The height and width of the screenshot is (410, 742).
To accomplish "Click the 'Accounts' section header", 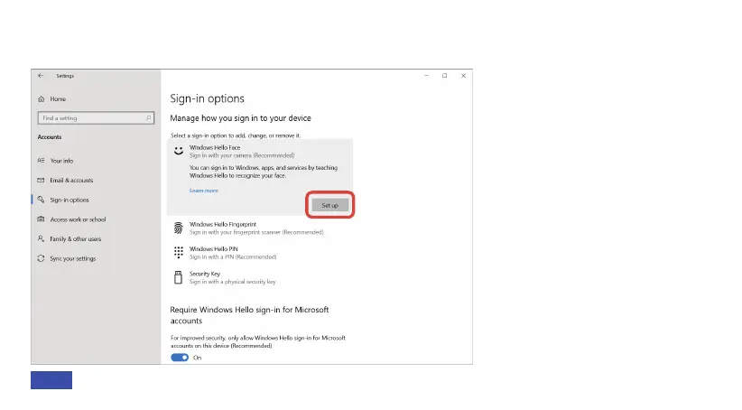I will pyautogui.click(x=50, y=137).
